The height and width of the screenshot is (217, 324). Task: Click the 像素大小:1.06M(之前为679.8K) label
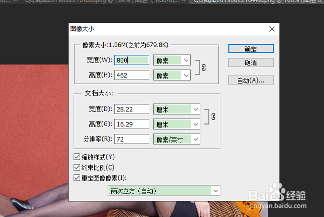click(125, 45)
